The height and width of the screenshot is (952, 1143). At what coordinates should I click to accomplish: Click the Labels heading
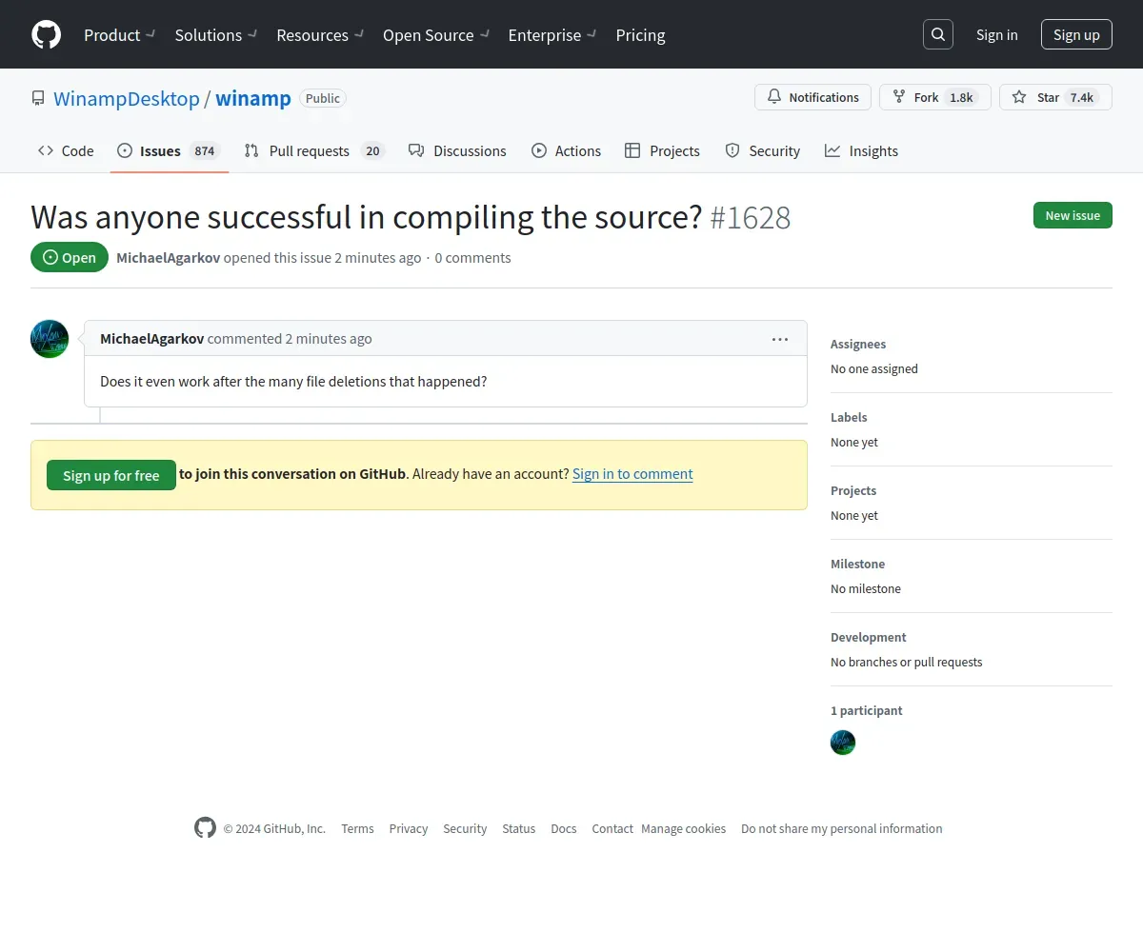(x=849, y=417)
